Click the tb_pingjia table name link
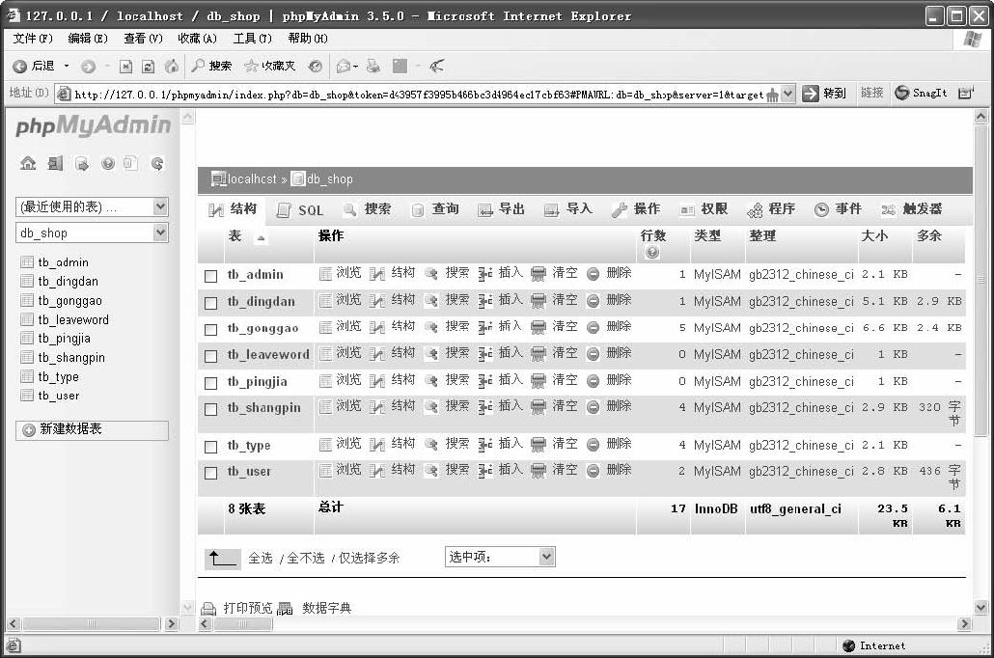994x658 pixels. coord(257,382)
